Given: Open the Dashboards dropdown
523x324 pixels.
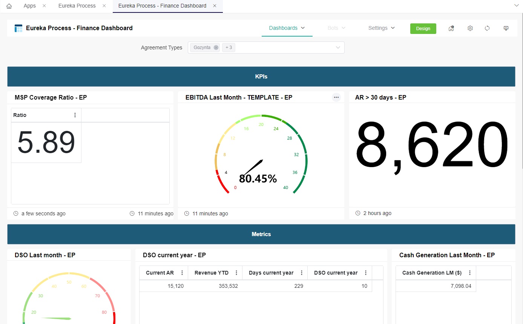Looking at the screenshot, I should click(287, 28).
